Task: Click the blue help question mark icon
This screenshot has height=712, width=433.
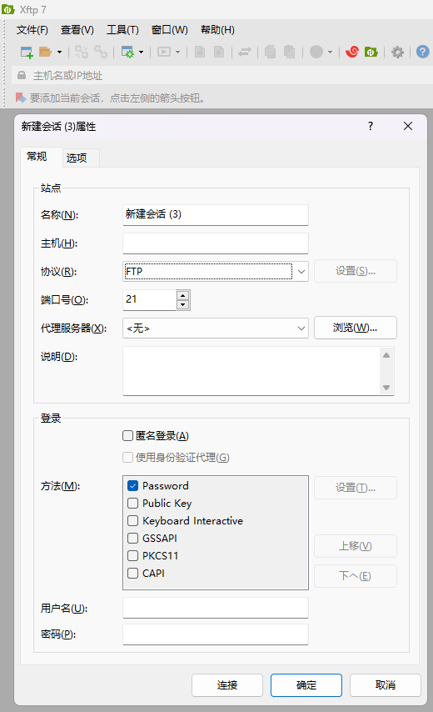Action: tap(422, 53)
